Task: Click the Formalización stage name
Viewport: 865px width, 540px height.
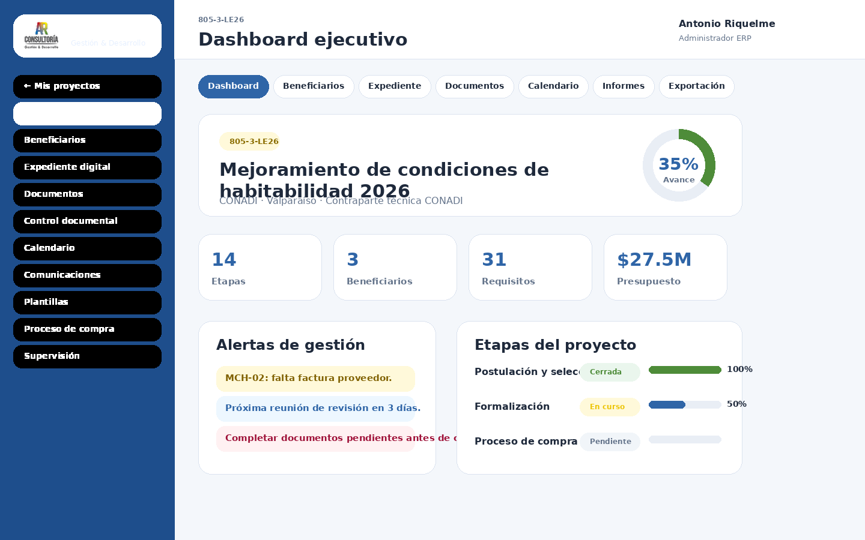Action: tap(512, 407)
